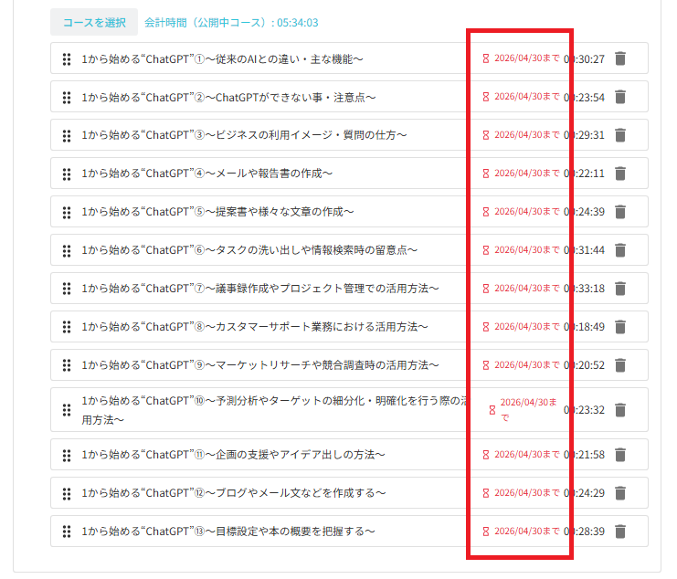The height and width of the screenshot is (579, 677).
Task: Click the duration ending :21:58
Action: [x=584, y=455]
